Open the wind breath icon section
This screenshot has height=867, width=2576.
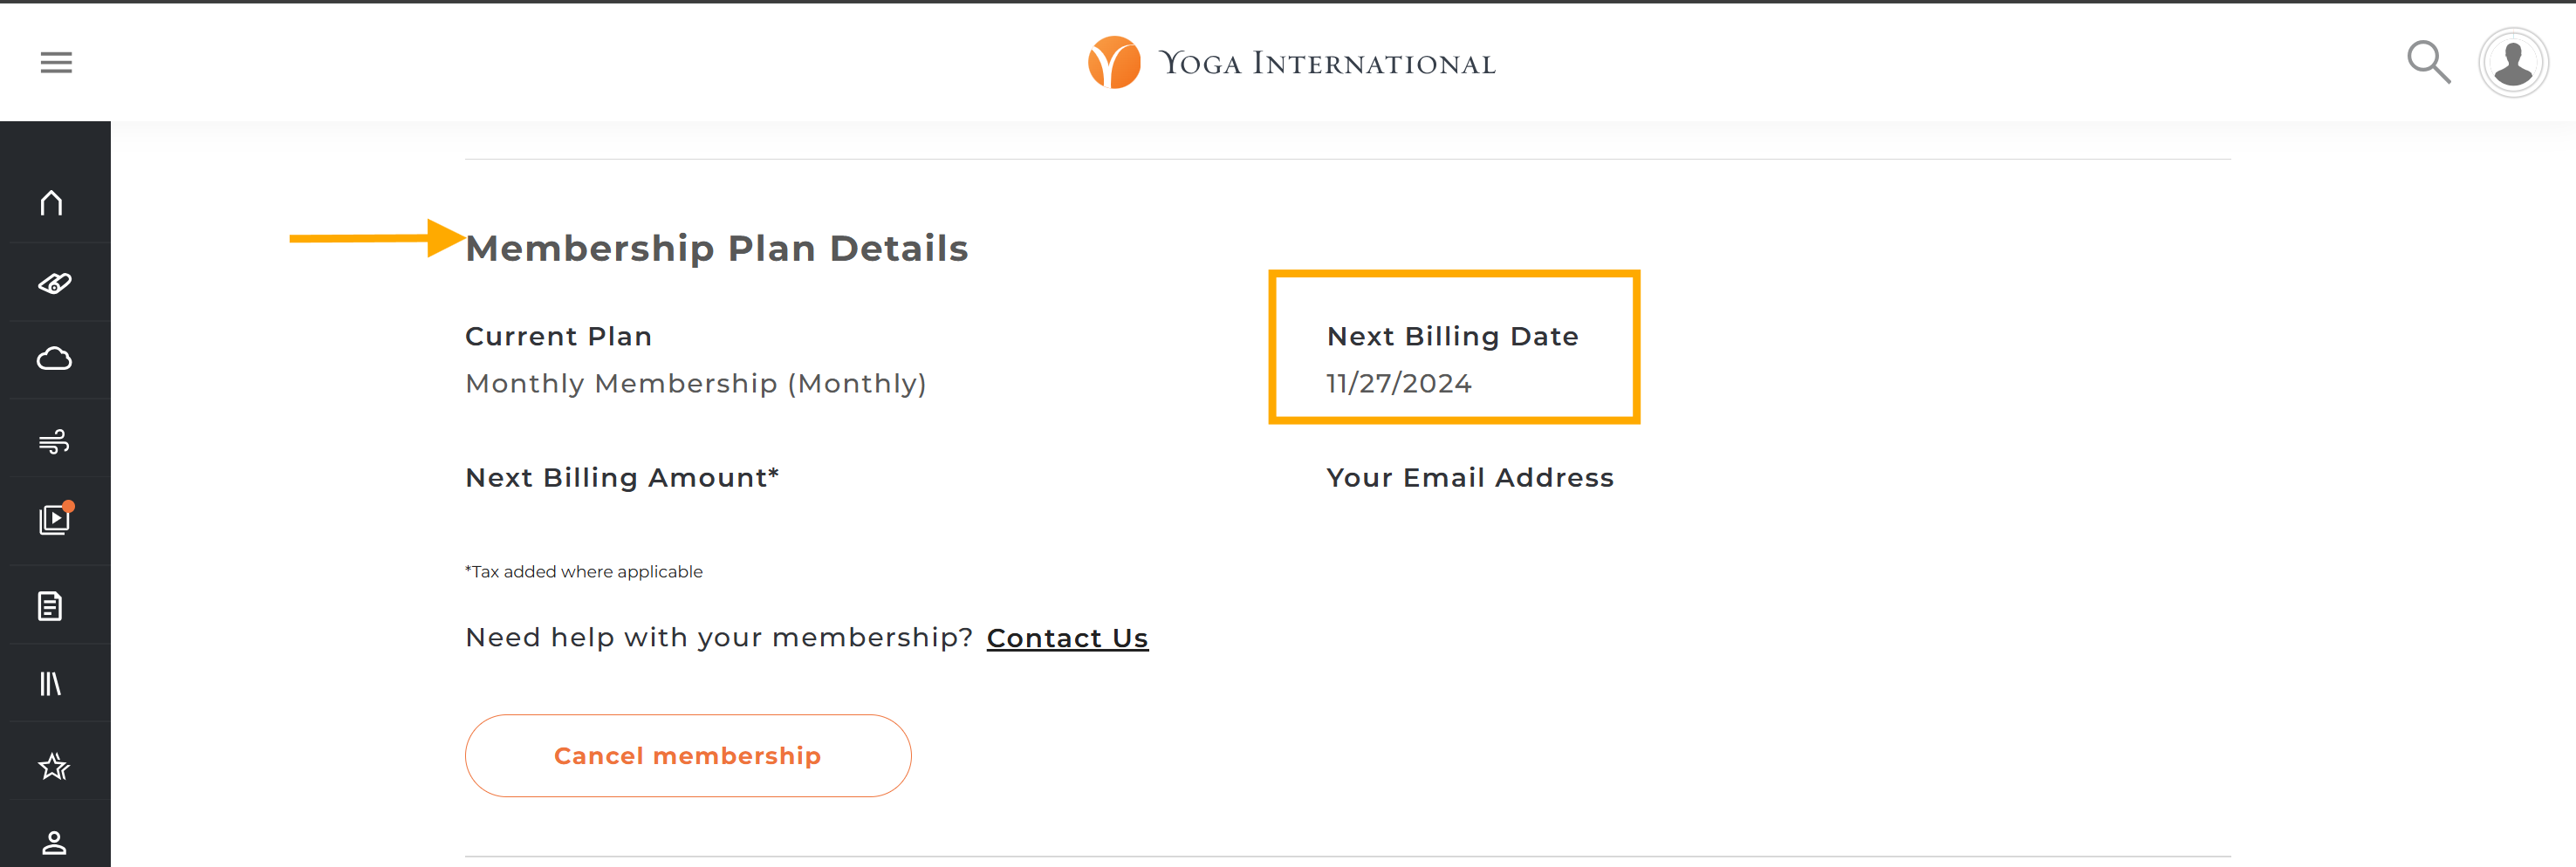[54, 440]
